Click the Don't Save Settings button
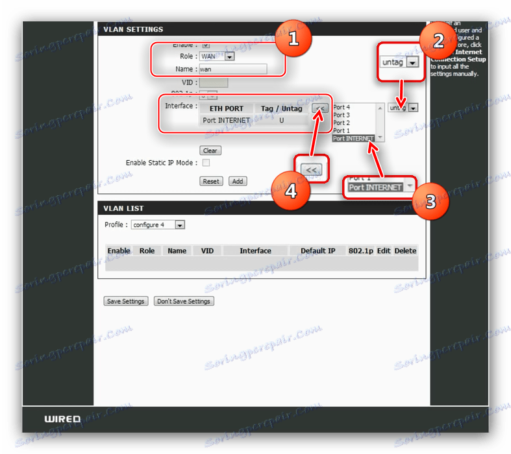 coord(184,301)
